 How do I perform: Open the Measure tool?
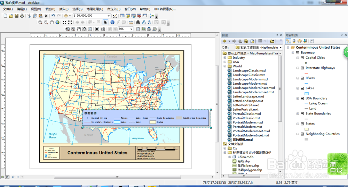click(x=131, y=22)
